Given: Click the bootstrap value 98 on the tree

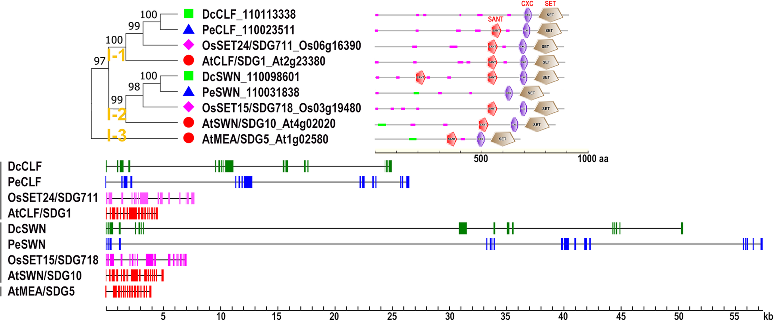Looking at the screenshot, I should tap(134, 87).
